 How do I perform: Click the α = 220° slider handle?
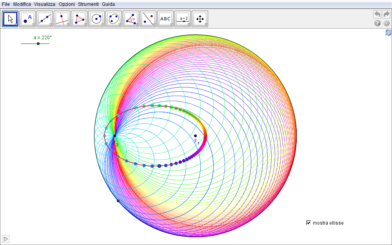38,44
